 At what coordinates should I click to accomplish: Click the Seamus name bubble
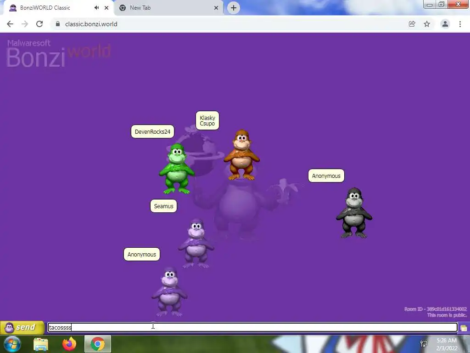[164, 206]
